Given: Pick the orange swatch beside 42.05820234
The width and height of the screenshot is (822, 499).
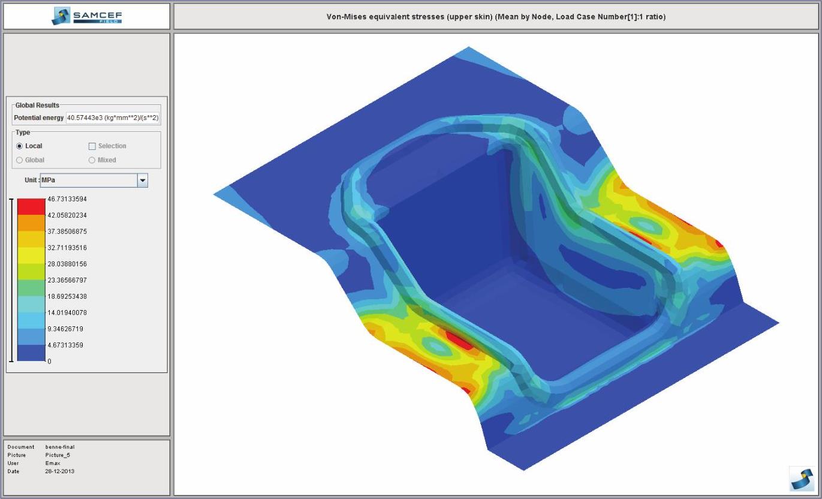Looking at the screenshot, I should click(31, 223).
